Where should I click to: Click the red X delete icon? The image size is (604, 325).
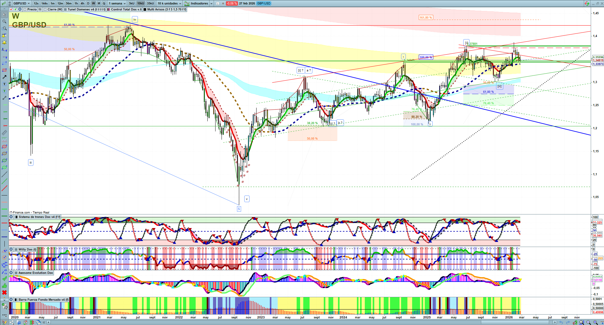(4, 292)
